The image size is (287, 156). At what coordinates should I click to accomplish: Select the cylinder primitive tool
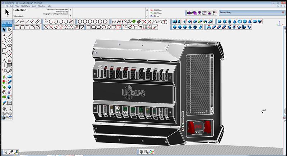point(230,21)
